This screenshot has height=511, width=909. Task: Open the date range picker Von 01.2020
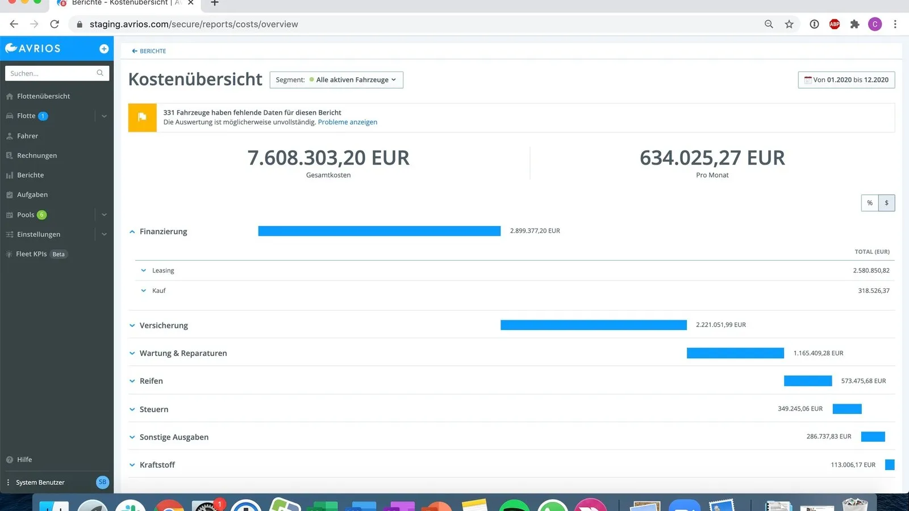pyautogui.click(x=847, y=80)
